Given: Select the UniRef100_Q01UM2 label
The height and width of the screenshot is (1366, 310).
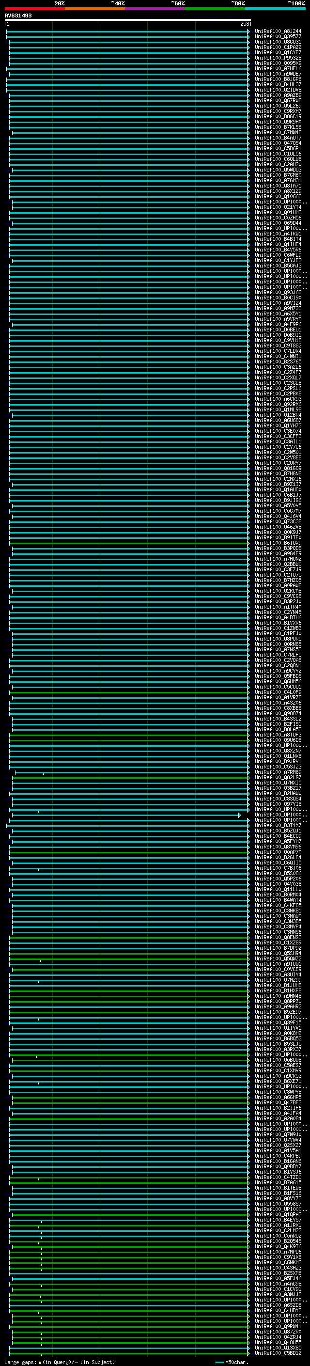Looking at the screenshot, I should (278, 212).
